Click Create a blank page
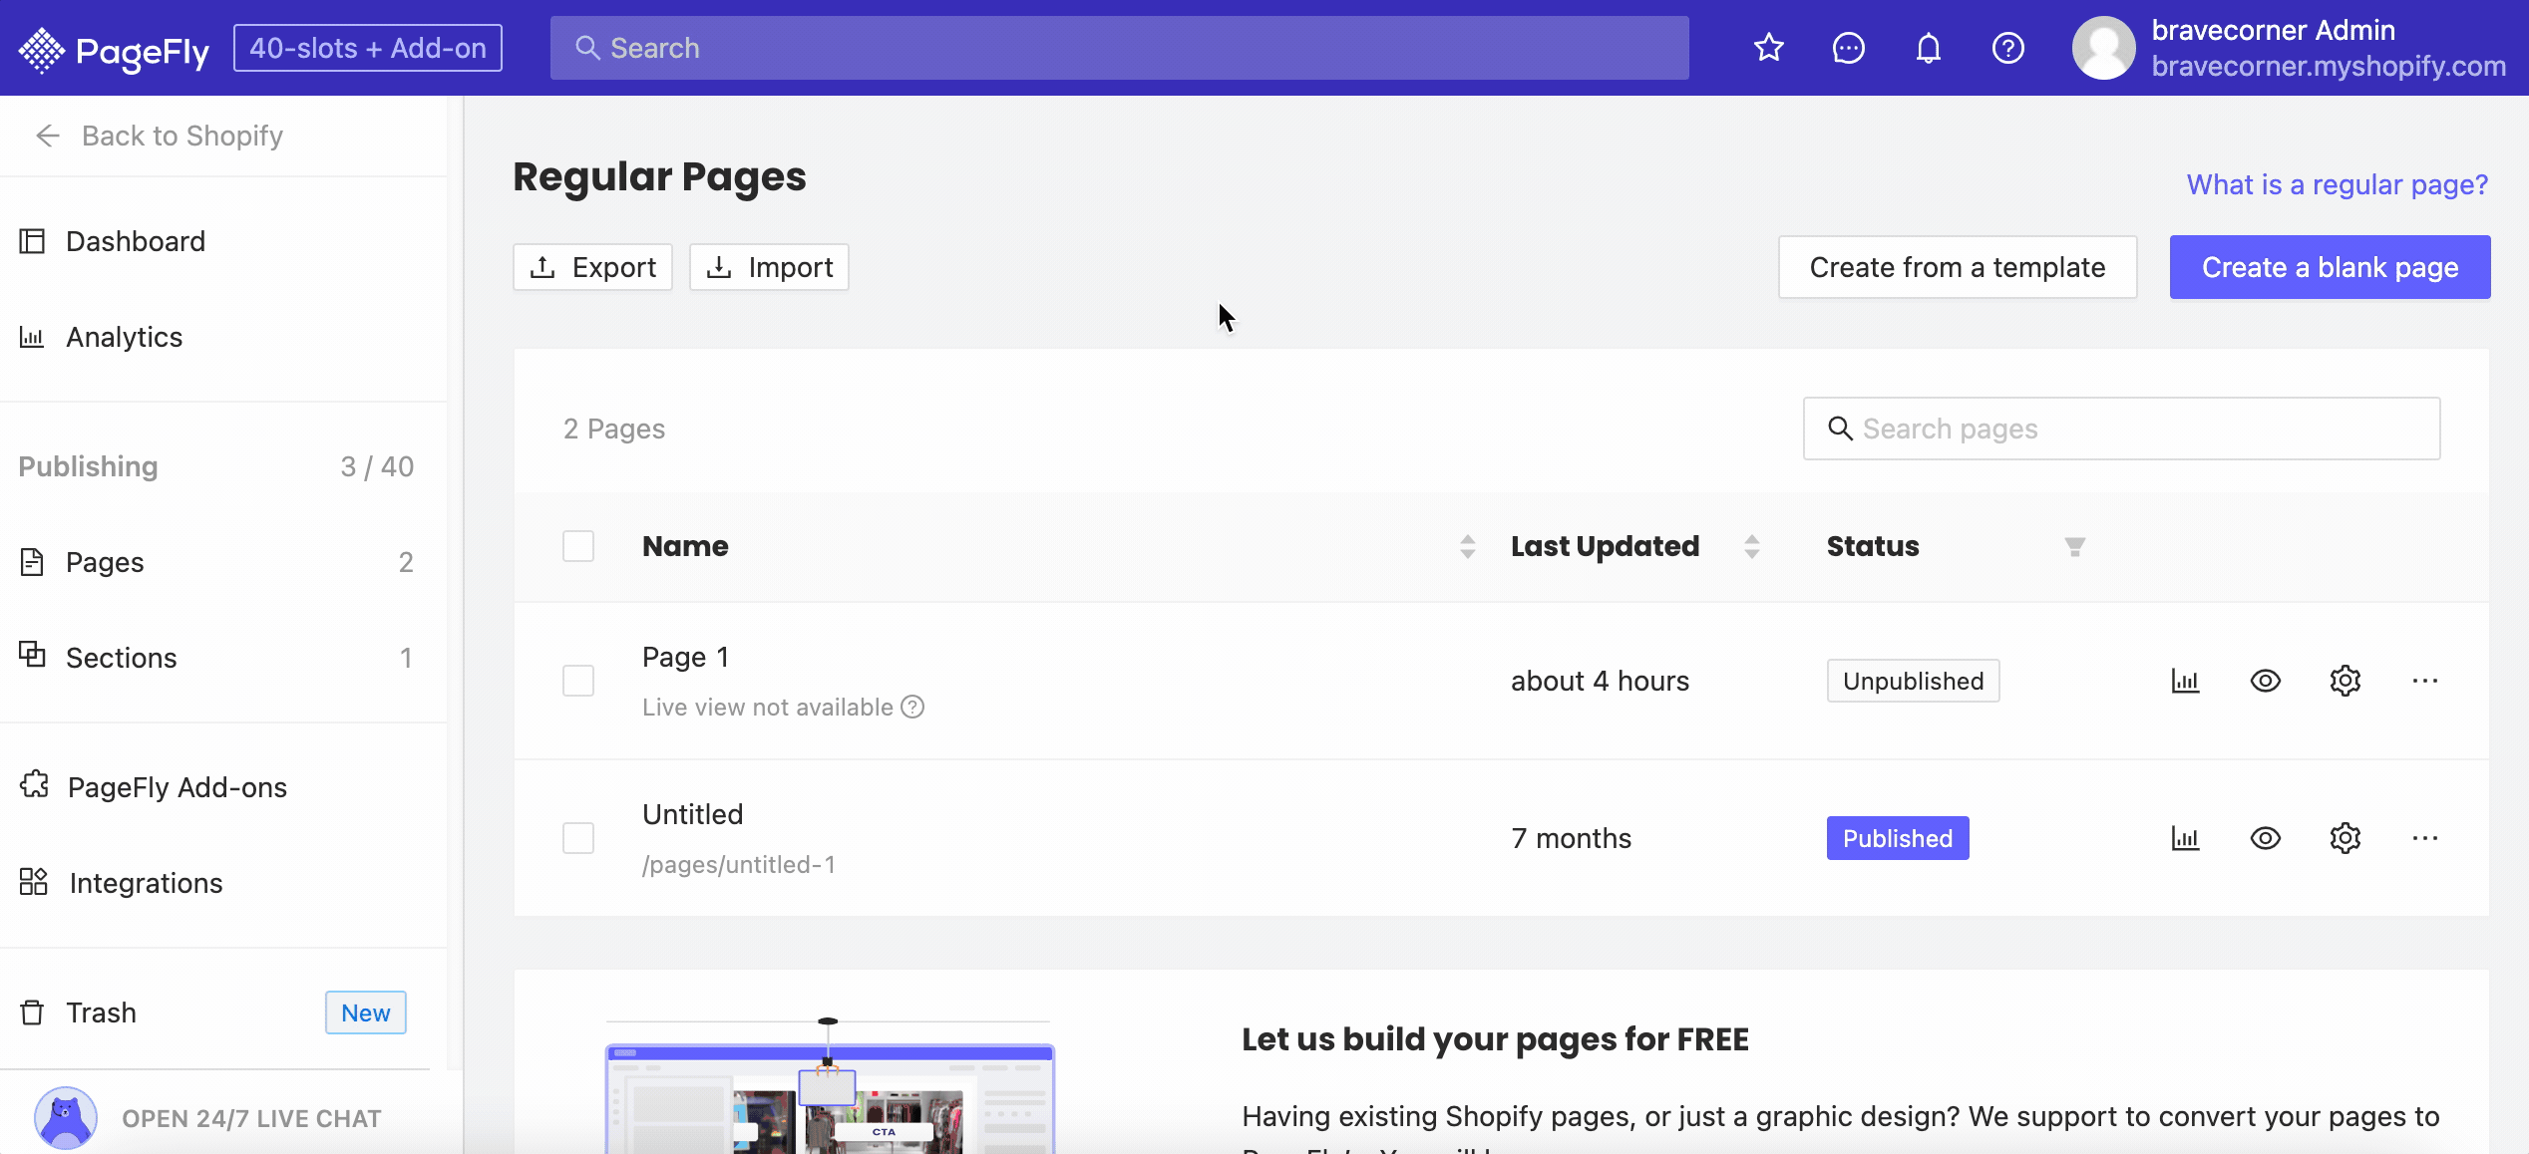Image resolution: width=2529 pixels, height=1154 pixels. (2330, 267)
